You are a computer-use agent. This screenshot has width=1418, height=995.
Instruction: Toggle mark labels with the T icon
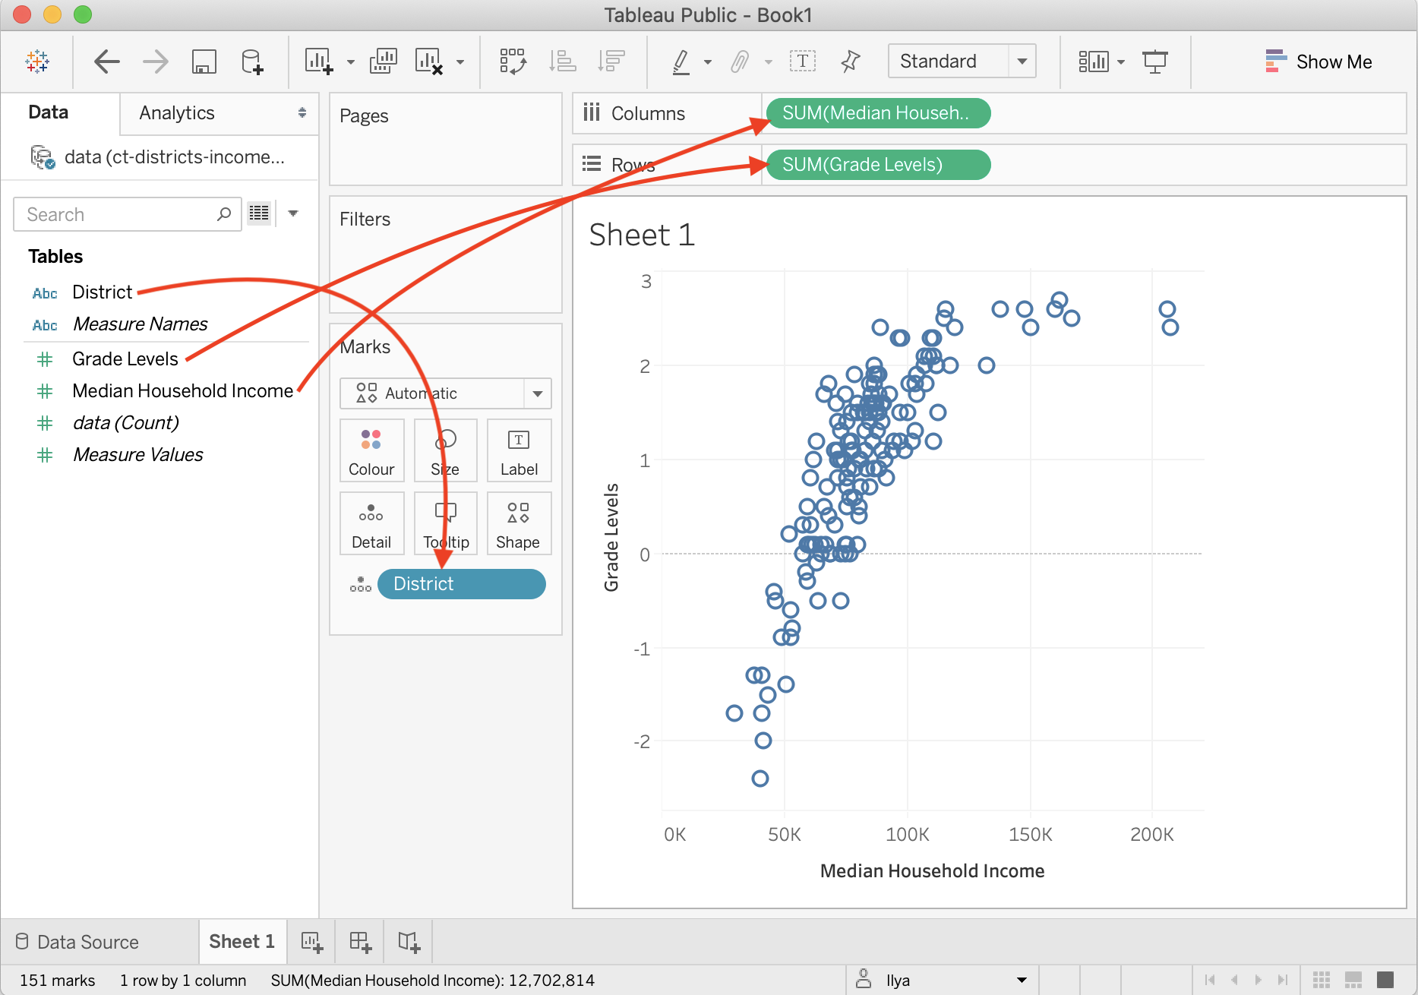[x=803, y=62]
